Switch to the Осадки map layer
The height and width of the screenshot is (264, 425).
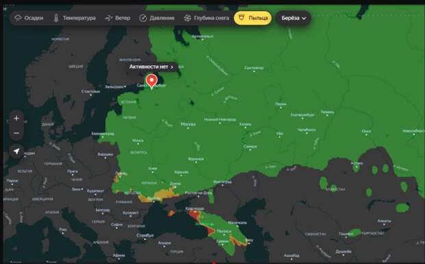tap(29, 18)
